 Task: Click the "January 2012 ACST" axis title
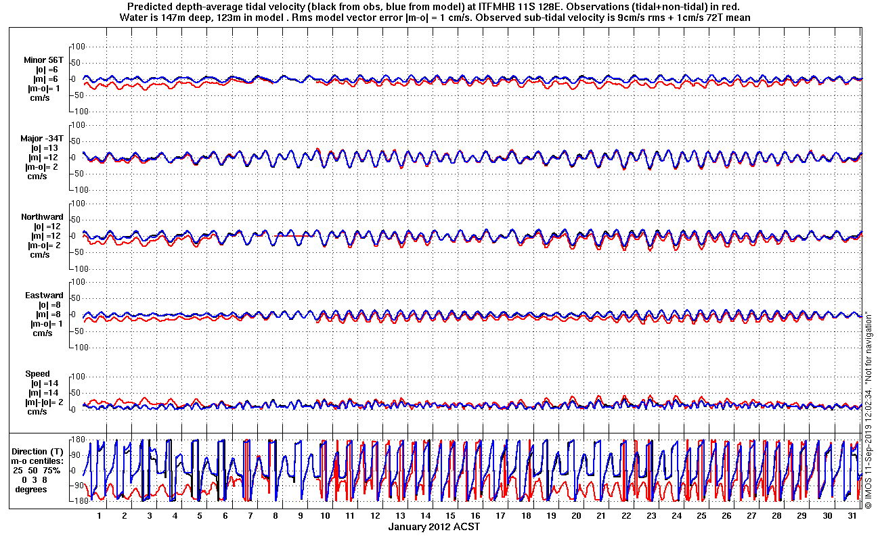(434, 527)
